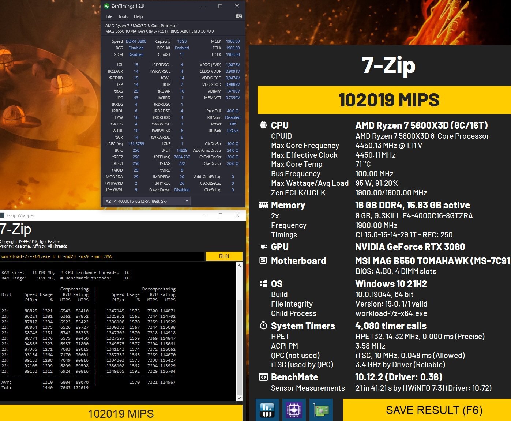Open the purple CPU chip icon button
This screenshot has width=511, height=421.
tap(294, 410)
